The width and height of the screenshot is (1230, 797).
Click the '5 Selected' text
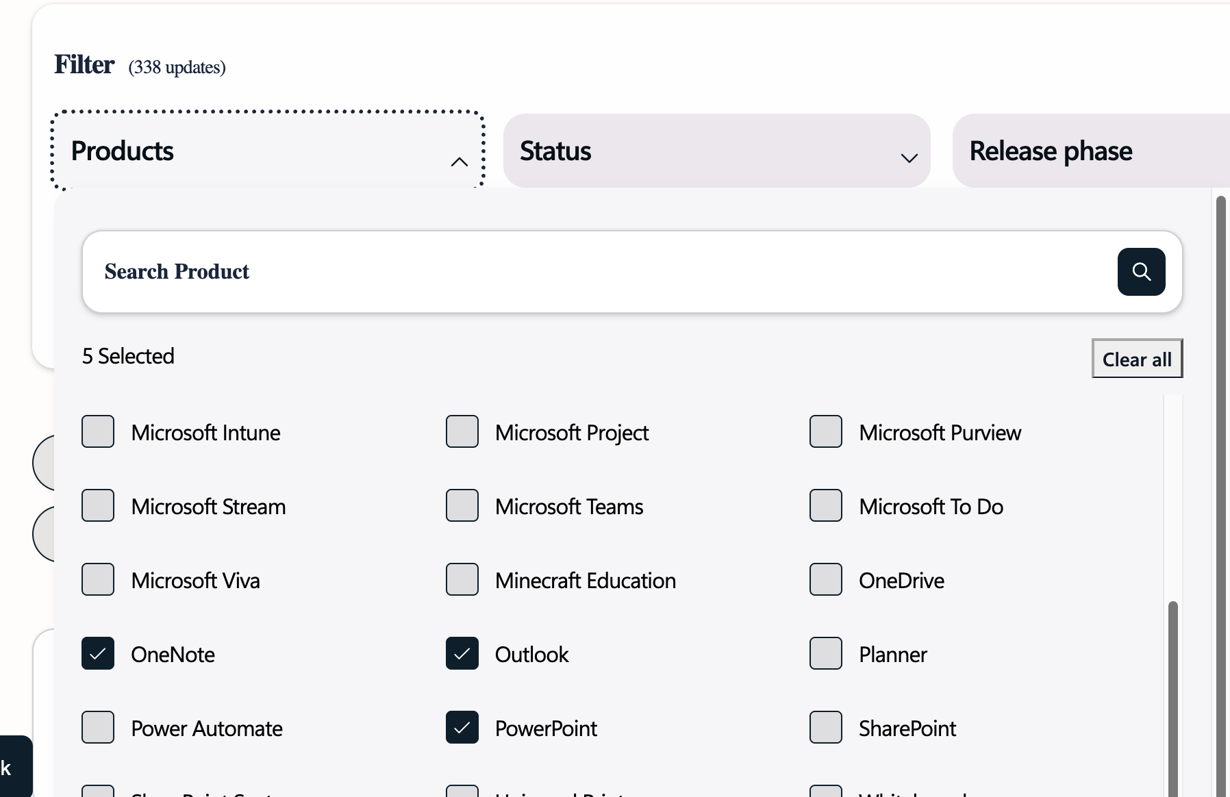[x=128, y=356]
